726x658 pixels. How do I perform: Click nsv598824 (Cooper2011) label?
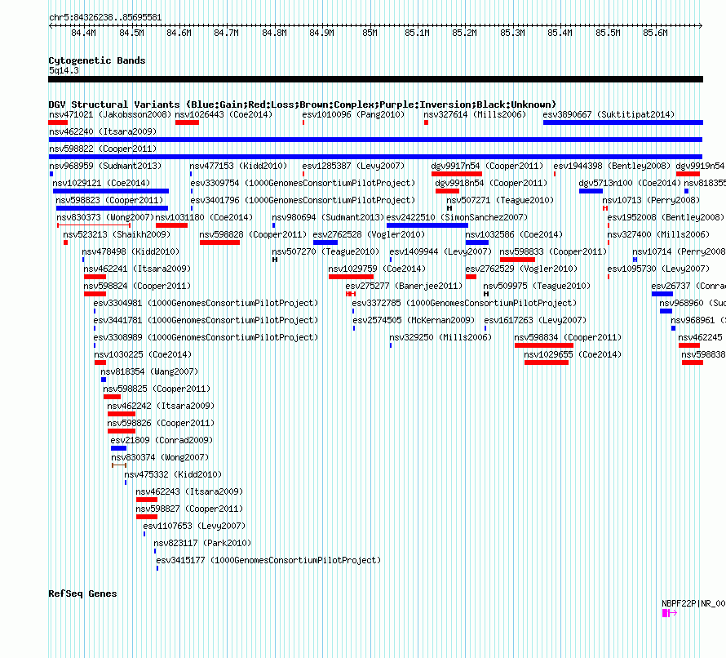coord(137,286)
